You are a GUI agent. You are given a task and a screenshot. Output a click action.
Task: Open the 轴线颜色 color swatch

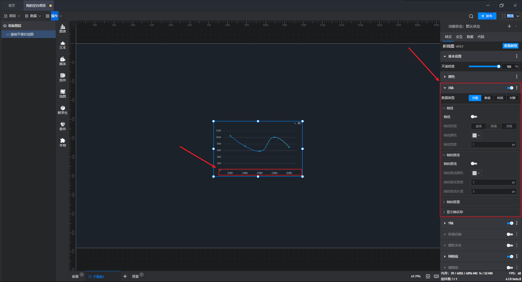[x=476, y=135]
